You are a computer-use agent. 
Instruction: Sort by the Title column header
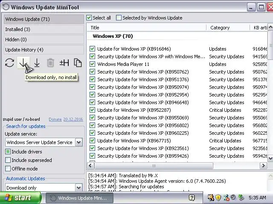147,28
